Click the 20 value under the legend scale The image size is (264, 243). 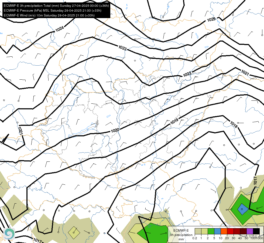click(227, 238)
